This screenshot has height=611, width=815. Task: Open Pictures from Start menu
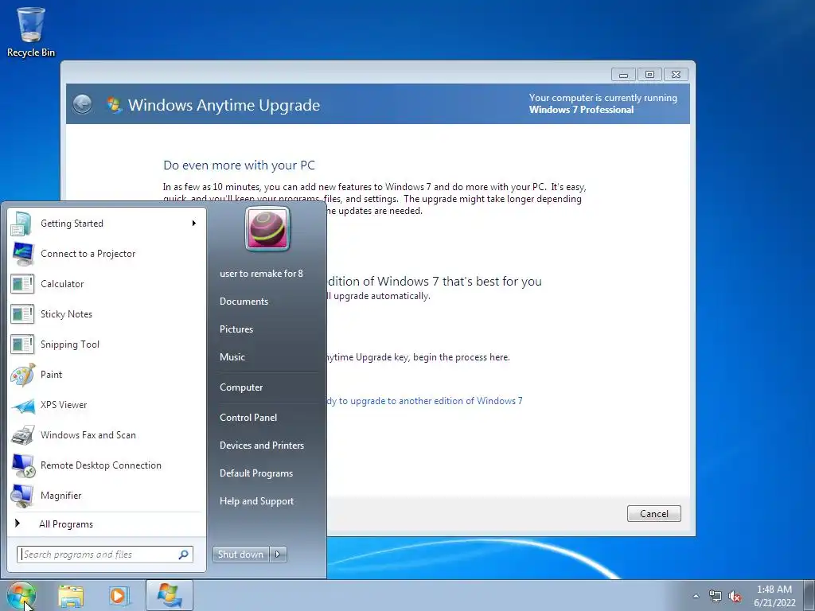236,329
